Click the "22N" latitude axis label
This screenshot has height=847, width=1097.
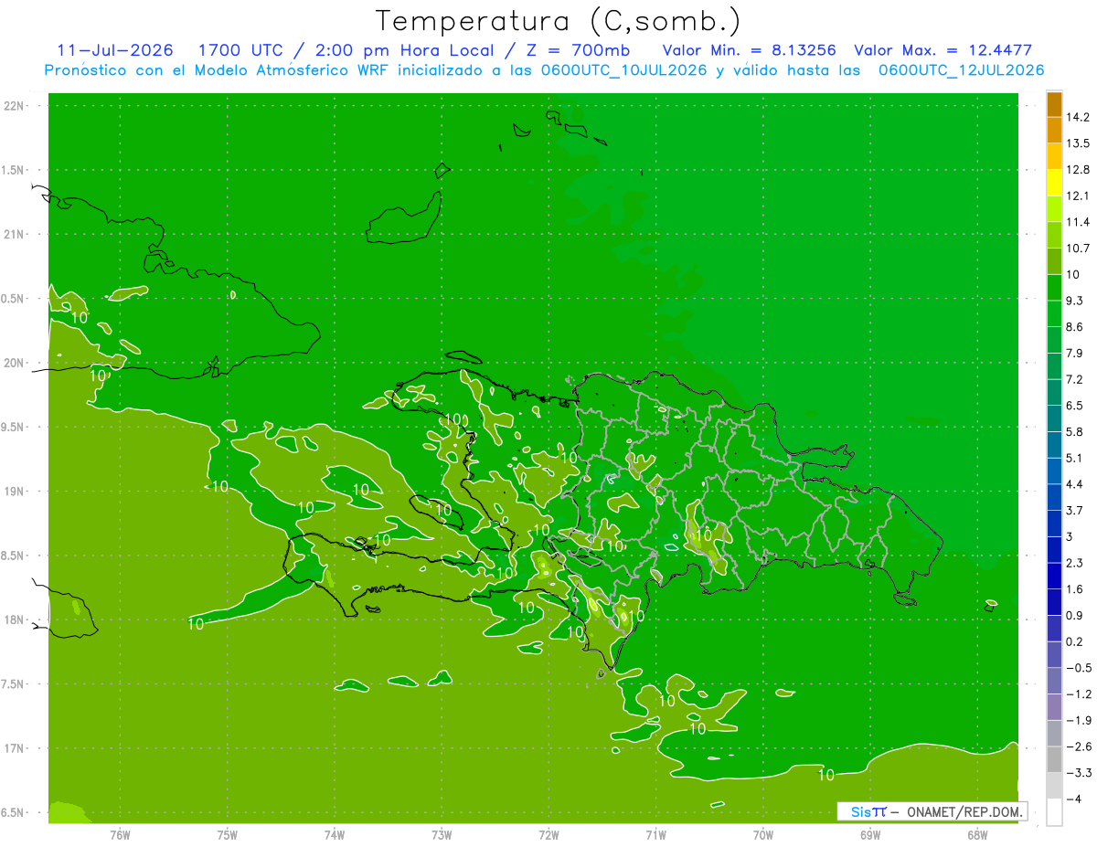(15, 105)
